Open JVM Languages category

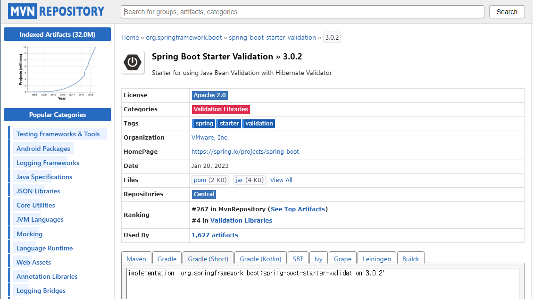pos(40,219)
